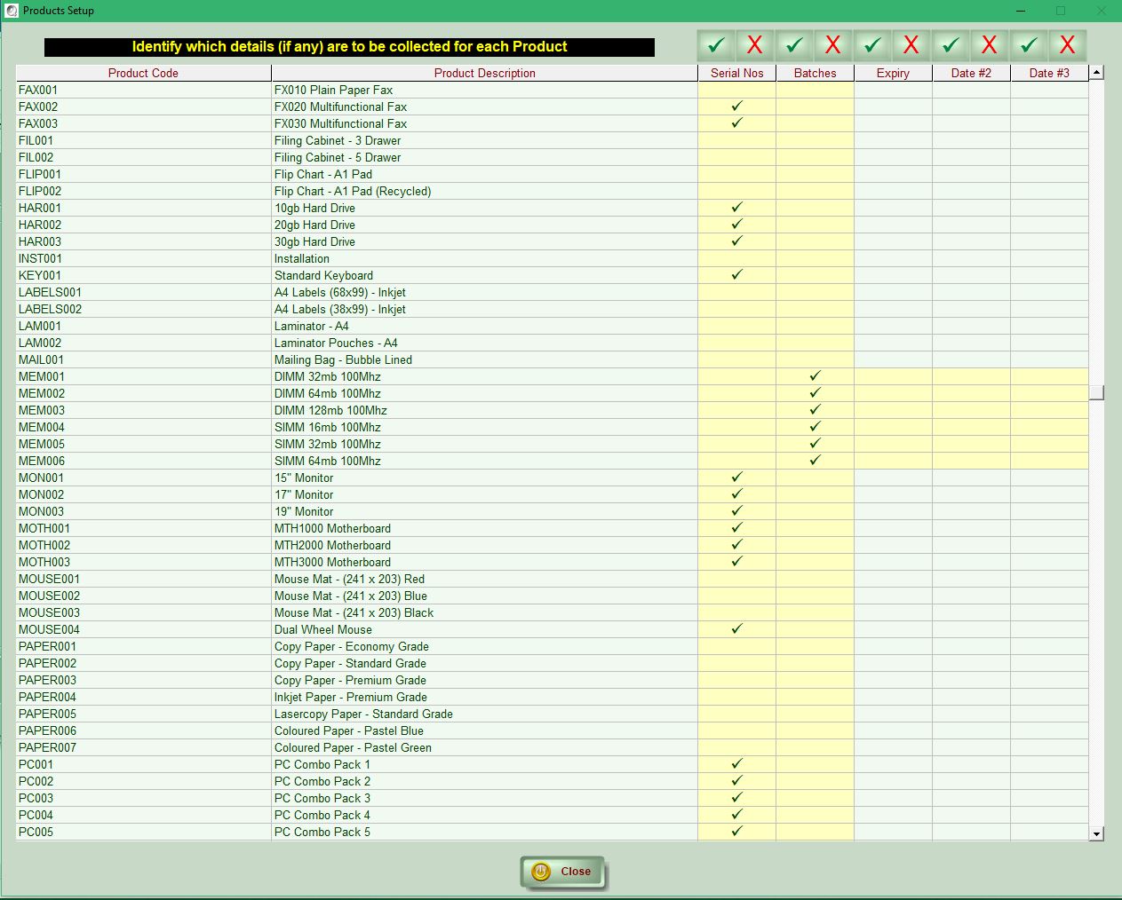Click description 'Filing Cabinet - 5 Drawer'

click(338, 157)
